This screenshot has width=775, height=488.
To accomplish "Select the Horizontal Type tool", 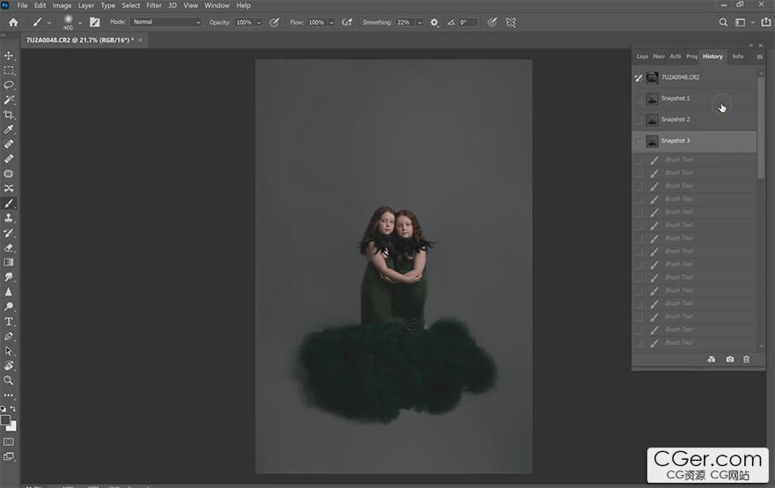I will click(9, 321).
